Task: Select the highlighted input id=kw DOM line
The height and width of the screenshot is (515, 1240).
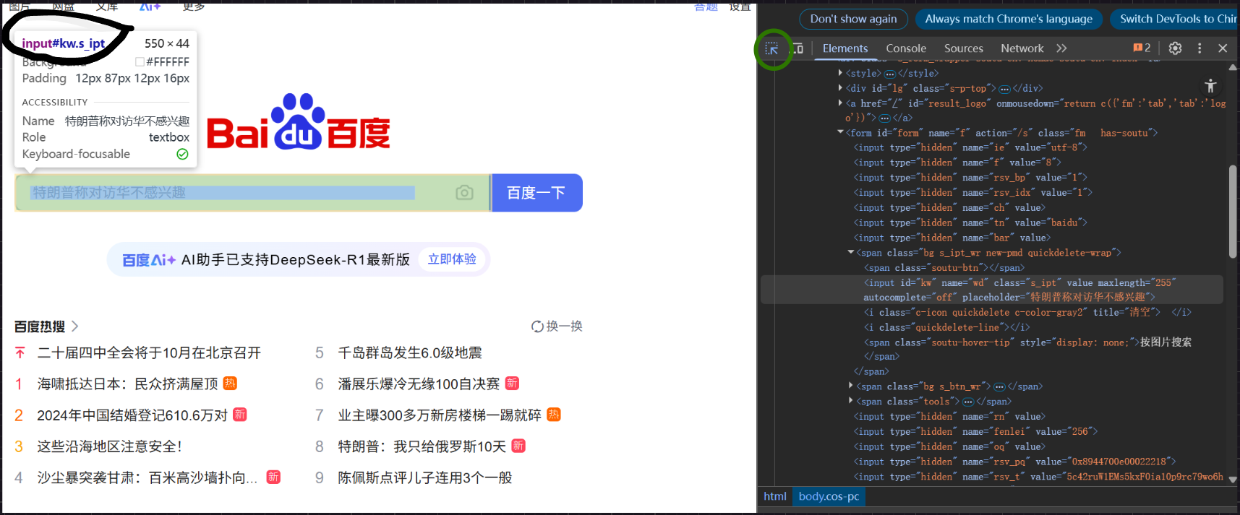Action: coord(991,290)
